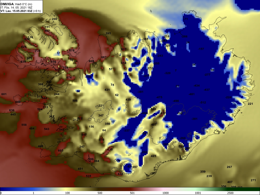Viewport: 260px width, 195px height.
Task: Click the map value '620'
Action: coord(27,39)
